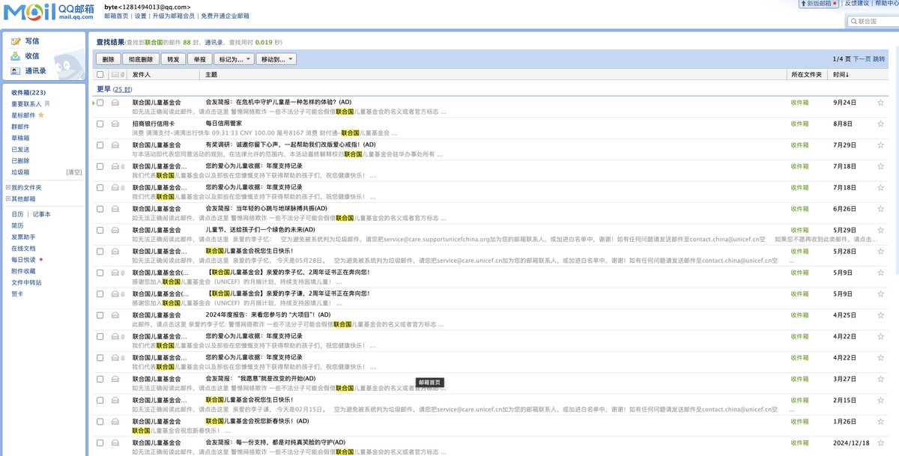Viewport: 899px width, 456px height.
Task: Open the 标记为... dropdown
Action: click(x=234, y=59)
